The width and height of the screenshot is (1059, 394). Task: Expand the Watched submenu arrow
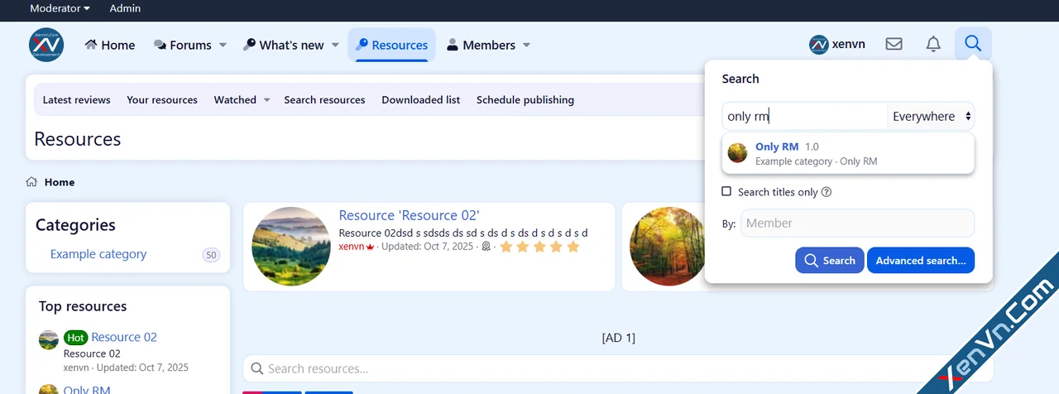266,100
